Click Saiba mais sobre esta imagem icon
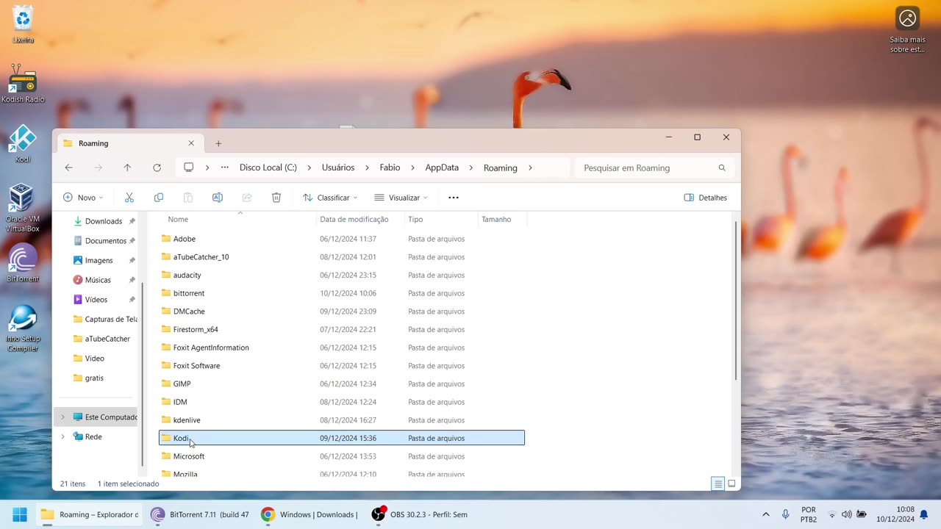This screenshot has height=529, width=941. (x=908, y=30)
